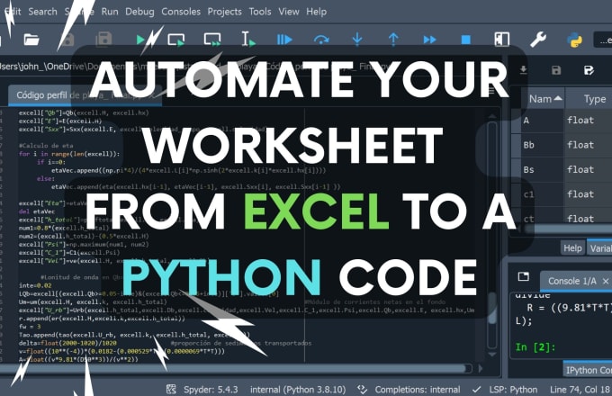612x396 pixels.
Task: Click the Step into down-arrow icon
Action: click(356, 40)
